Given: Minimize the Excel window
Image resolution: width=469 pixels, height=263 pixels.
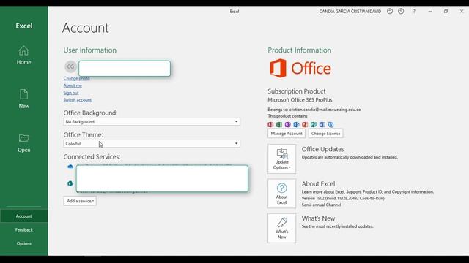Looking at the screenshot, I should click(430, 12).
